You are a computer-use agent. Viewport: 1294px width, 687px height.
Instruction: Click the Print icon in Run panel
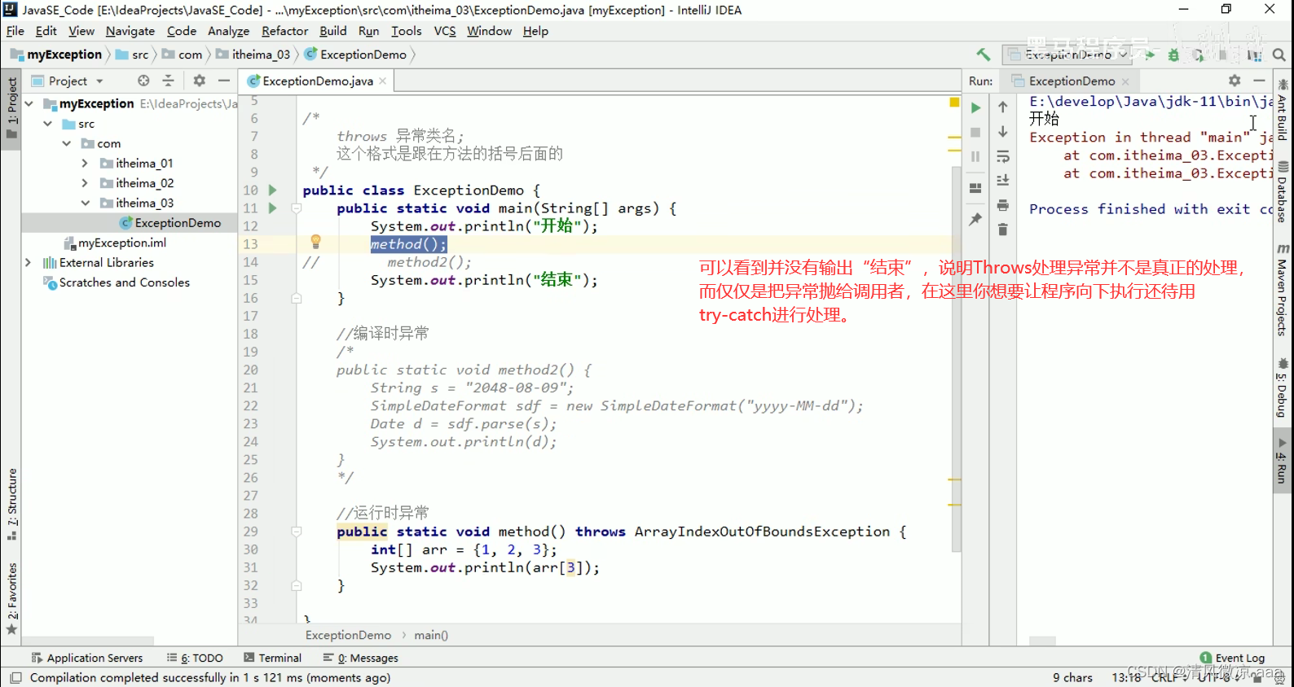click(1003, 205)
